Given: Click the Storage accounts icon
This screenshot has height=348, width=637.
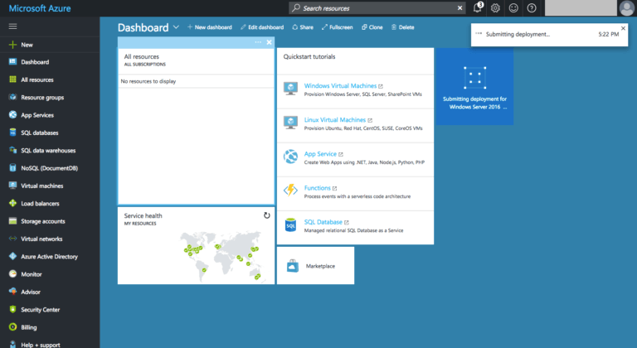Looking at the screenshot, I should coord(12,221).
